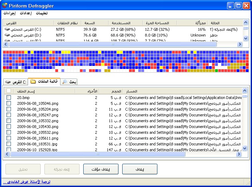
Task: Sort files by المسار column header
Action: coord(182,91)
